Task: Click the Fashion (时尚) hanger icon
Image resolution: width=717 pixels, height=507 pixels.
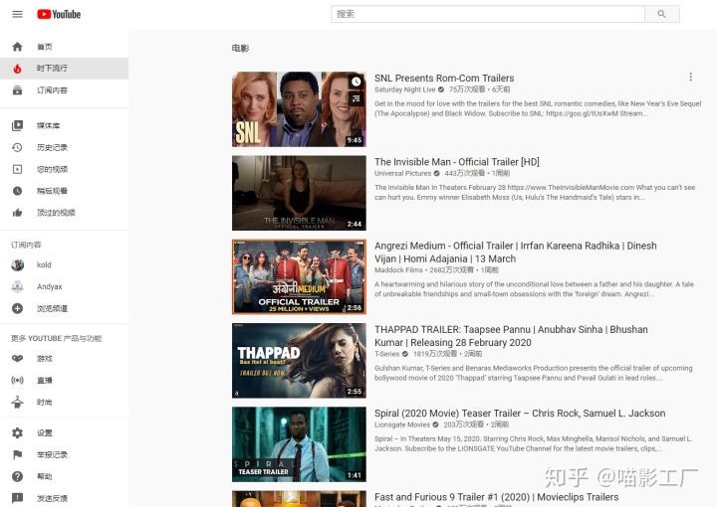Action: click(x=17, y=402)
